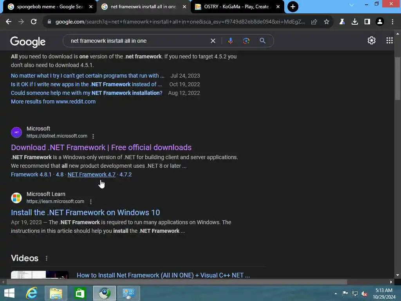The width and height of the screenshot is (401, 301).
Task: Open Chrome's three-dot menu
Action: coord(392,22)
